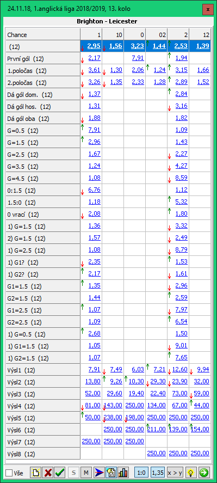Click Výsl3 odds 59,00
Viewport: 217px width, 483px height.
202,393
